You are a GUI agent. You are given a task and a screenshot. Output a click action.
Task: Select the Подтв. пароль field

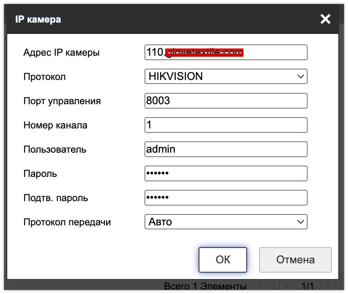tap(226, 197)
